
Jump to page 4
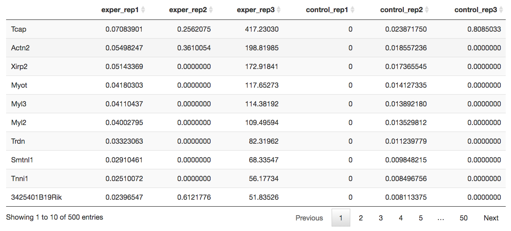(x=401, y=218)
